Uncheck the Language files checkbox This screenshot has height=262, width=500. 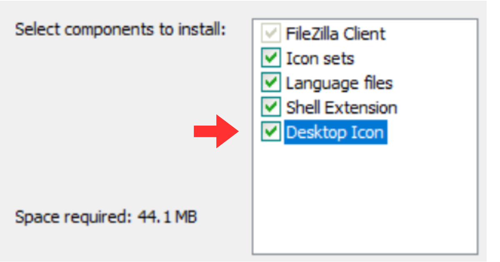[x=271, y=83]
